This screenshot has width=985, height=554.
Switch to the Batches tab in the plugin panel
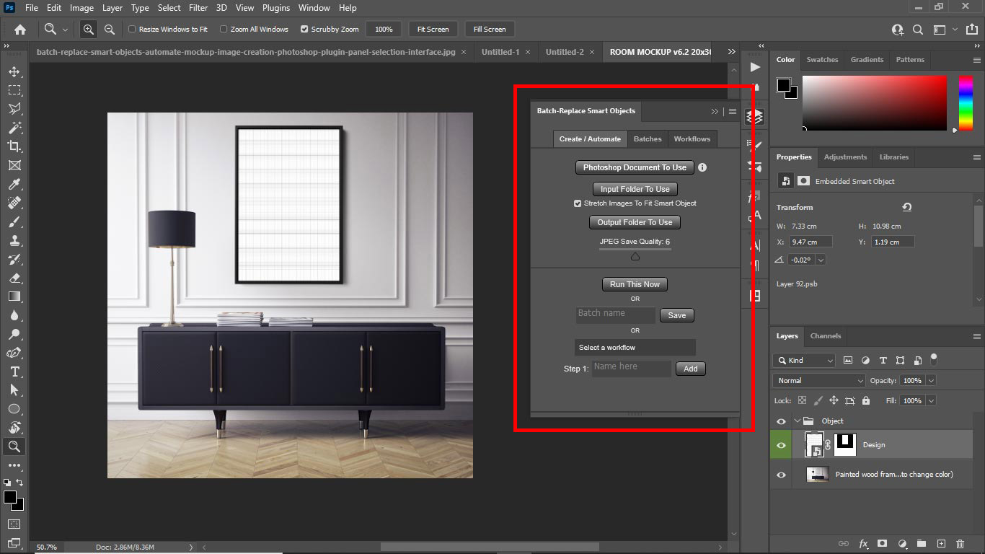(x=647, y=138)
